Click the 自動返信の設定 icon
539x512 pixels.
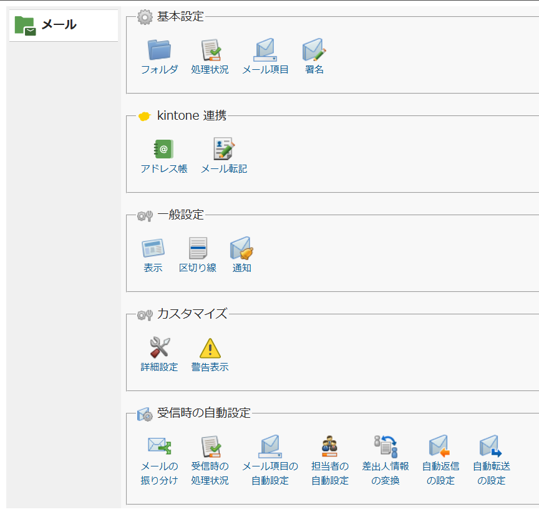point(440,447)
